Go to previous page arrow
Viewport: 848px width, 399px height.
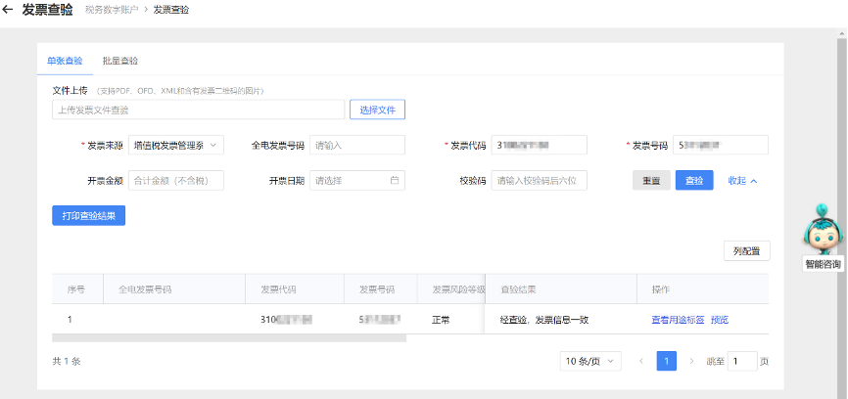(641, 361)
